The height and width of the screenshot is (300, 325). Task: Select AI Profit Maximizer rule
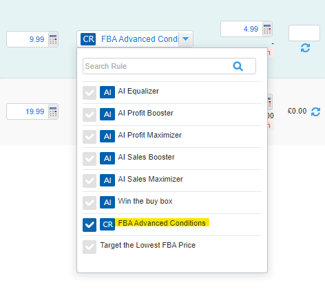150,135
